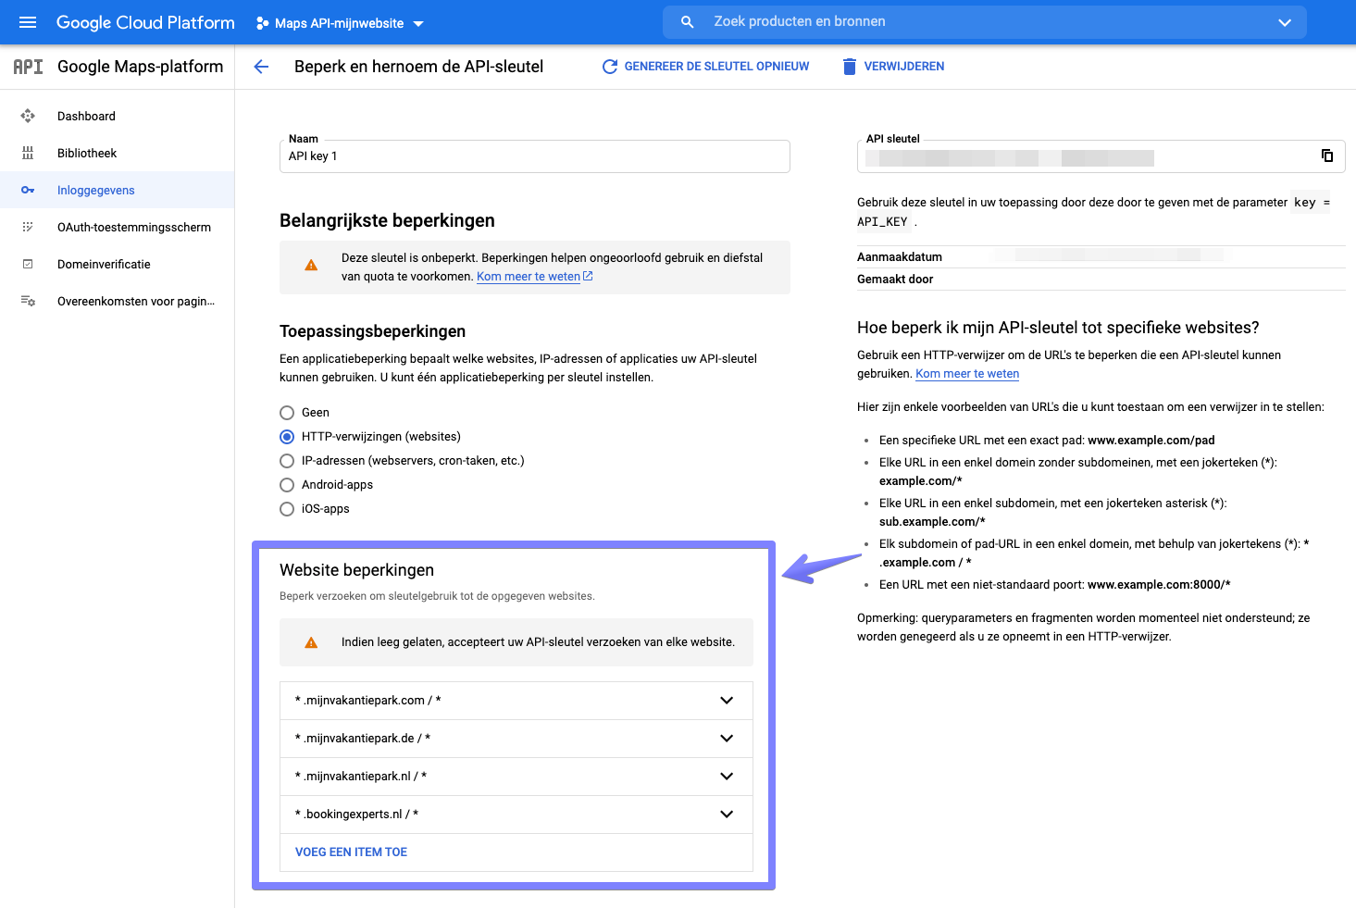Select the Geen radio option
The height and width of the screenshot is (908, 1356).
coord(287,413)
